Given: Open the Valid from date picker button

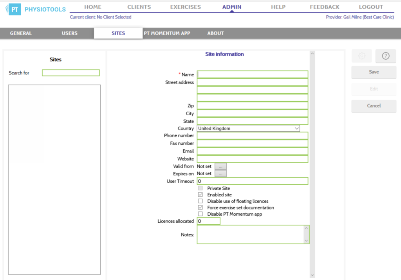Looking at the screenshot, I should point(220,167).
